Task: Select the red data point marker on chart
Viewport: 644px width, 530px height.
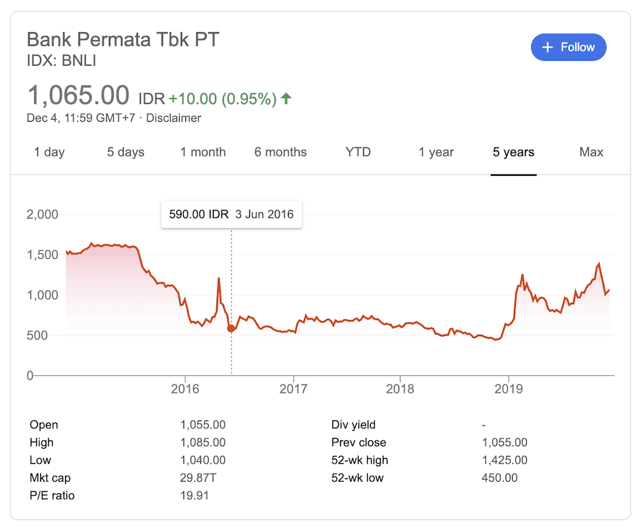Action: click(231, 328)
